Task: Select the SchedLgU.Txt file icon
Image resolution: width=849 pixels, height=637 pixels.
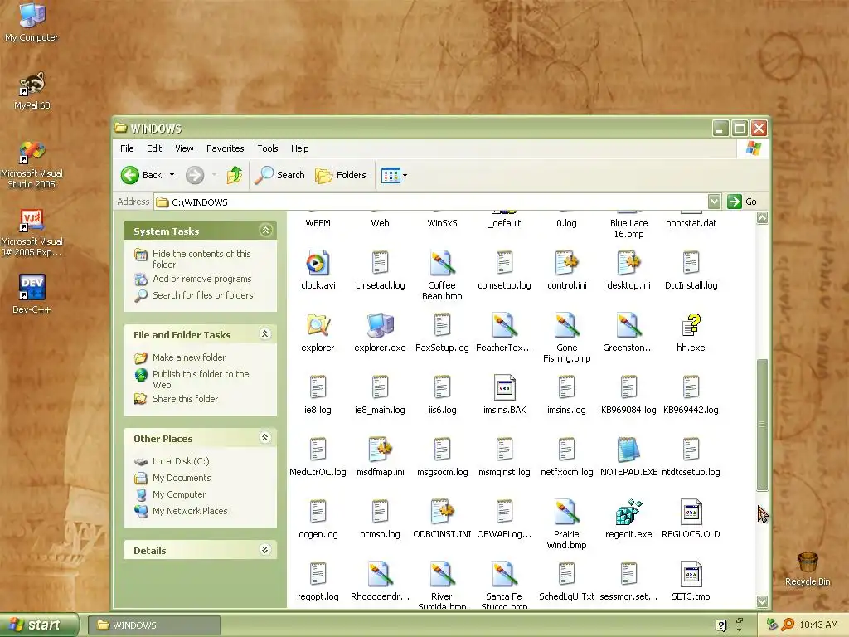Action: pyautogui.click(x=566, y=574)
